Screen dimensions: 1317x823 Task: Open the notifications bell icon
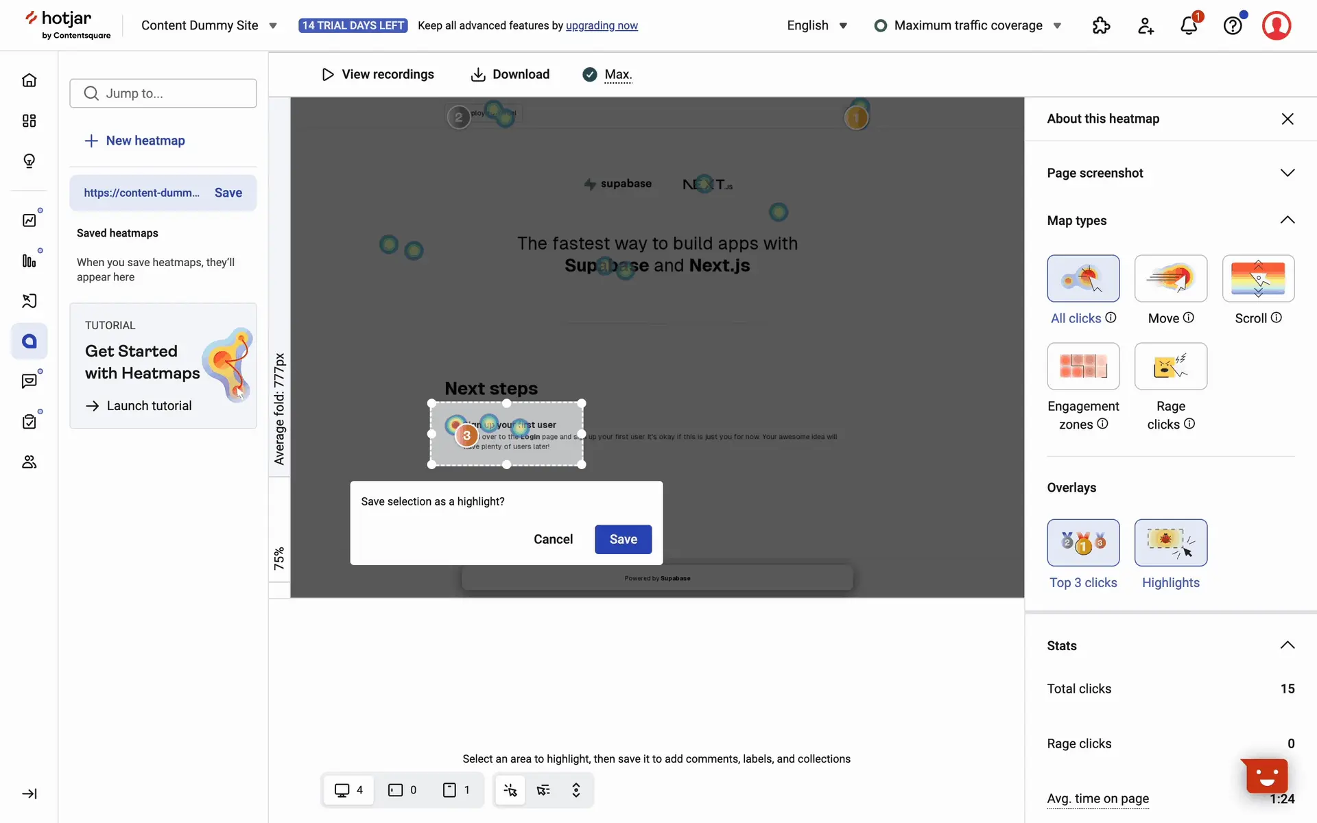click(x=1189, y=26)
